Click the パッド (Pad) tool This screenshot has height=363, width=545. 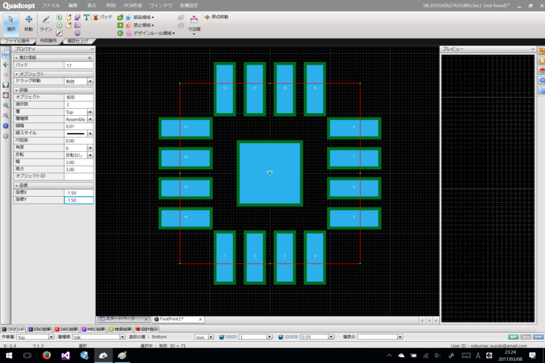103,17
